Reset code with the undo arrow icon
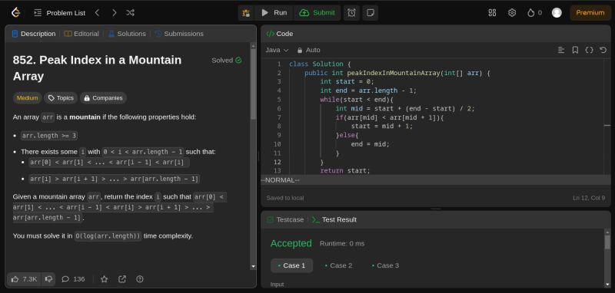615x293 pixels. (603, 50)
